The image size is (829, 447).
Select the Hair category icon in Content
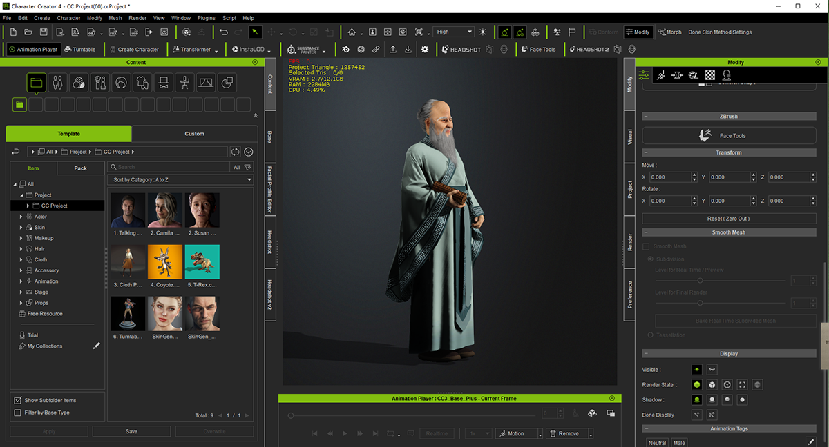pos(121,83)
